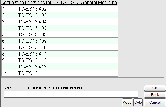This screenshot has width=166, height=107.
Task: Click the Keep button
Action: [x=127, y=102]
